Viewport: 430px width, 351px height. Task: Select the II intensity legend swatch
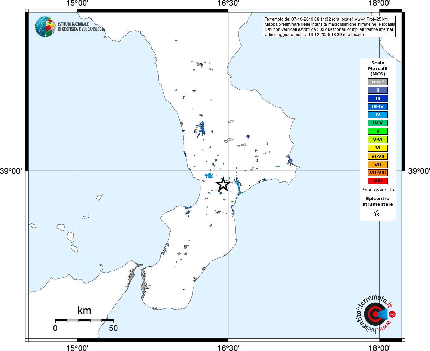click(x=378, y=90)
